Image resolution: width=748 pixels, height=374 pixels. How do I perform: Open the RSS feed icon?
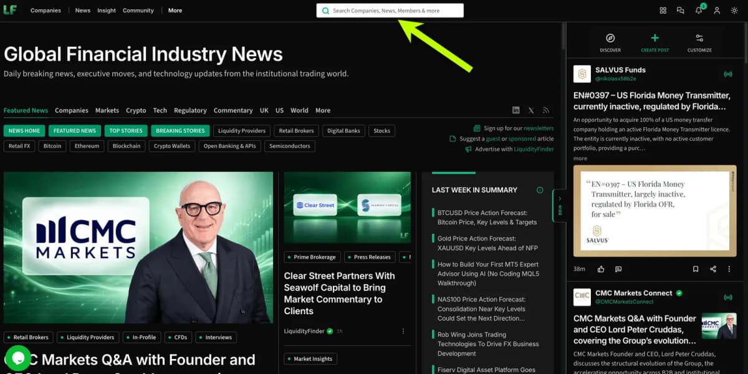pyautogui.click(x=546, y=110)
